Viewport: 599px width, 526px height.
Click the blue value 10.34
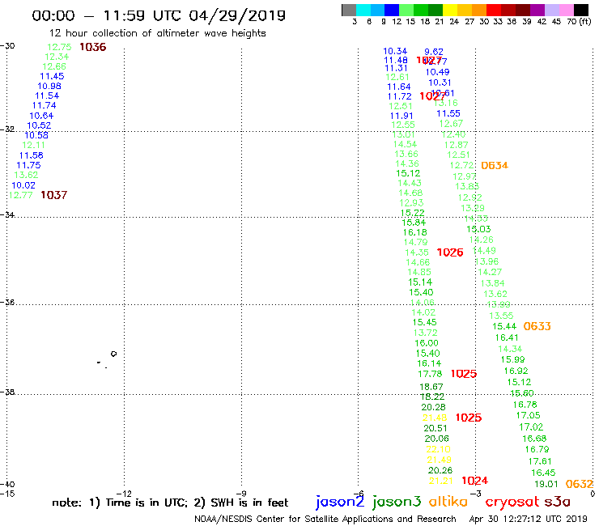(x=395, y=51)
